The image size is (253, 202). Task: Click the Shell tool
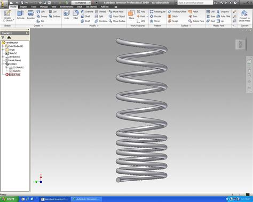pos(85,17)
